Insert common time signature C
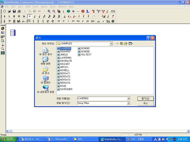This screenshot has height=142, width=190. 48,21
